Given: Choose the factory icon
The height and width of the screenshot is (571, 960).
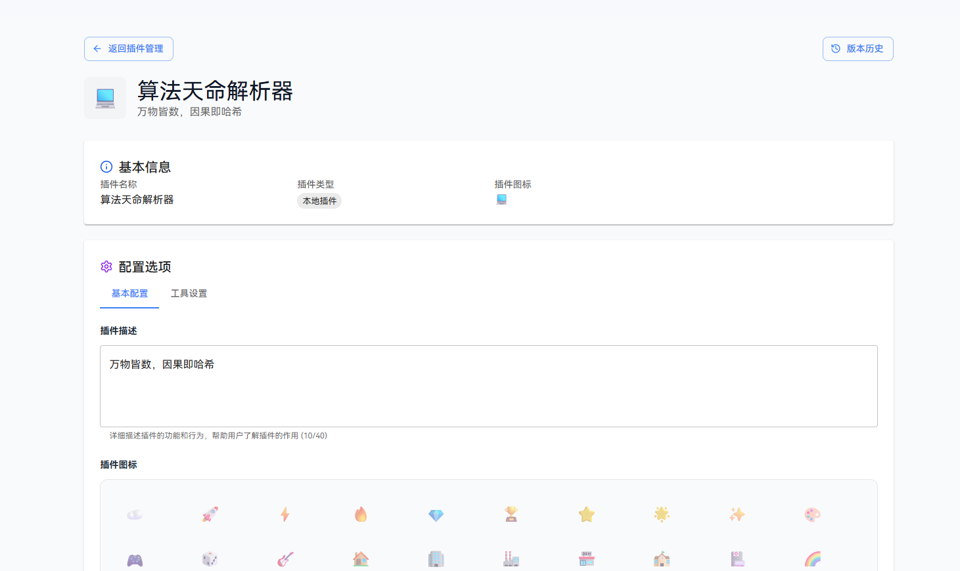Looking at the screenshot, I should (511, 560).
